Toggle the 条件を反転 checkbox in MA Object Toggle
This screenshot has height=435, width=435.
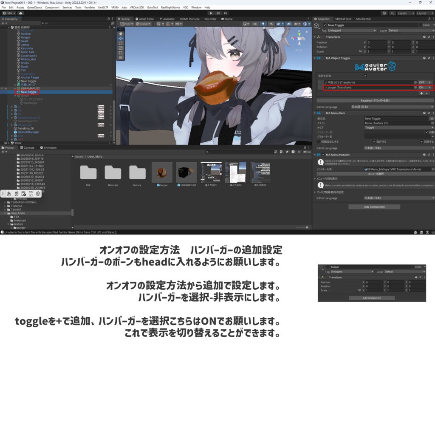coord(365,76)
